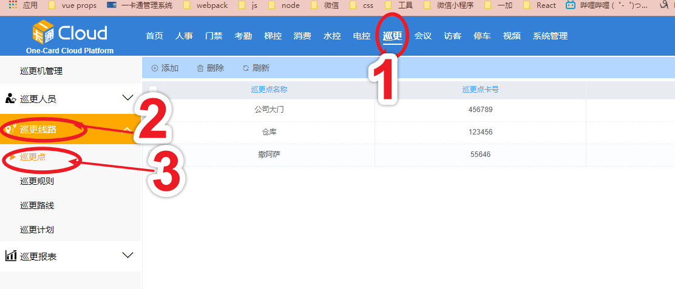Image resolution: width=675 pixels, height=289 pixels.
Task: Go to the 考勤 top navigation tab
Action: pyautogui.click(x=243, y=36)
